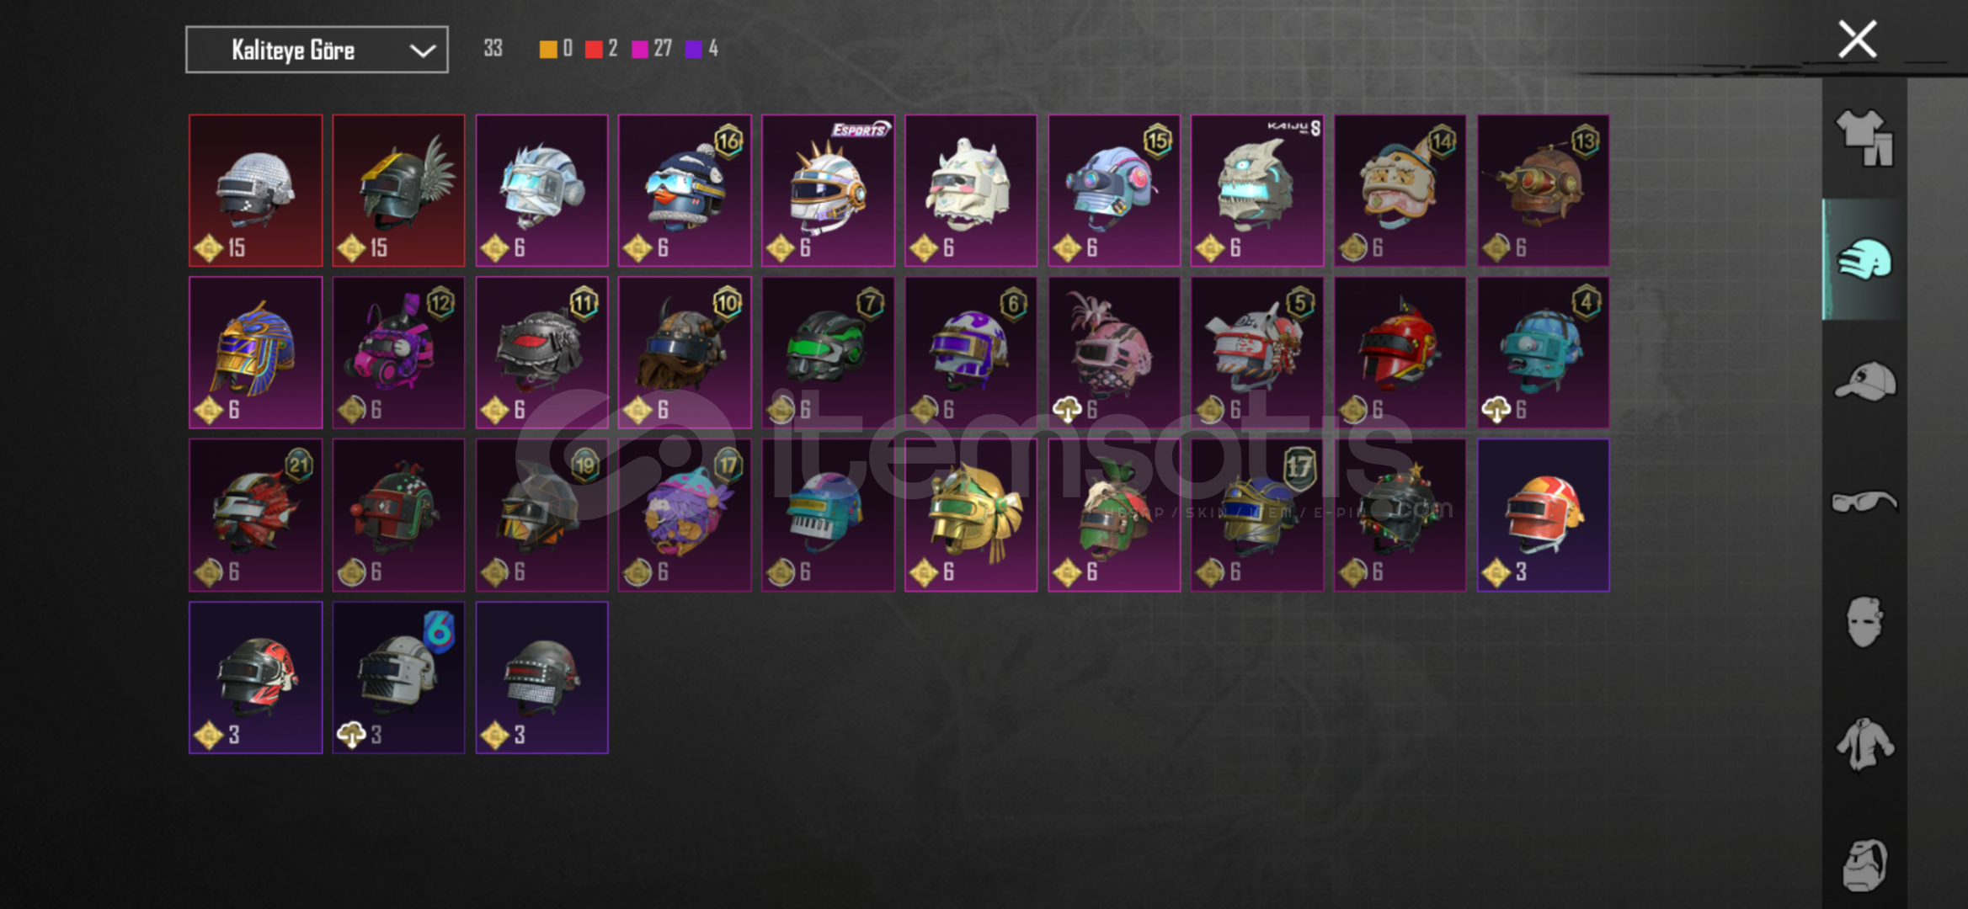Click the dropdown chevron arrow

click(x=422, y=50)
